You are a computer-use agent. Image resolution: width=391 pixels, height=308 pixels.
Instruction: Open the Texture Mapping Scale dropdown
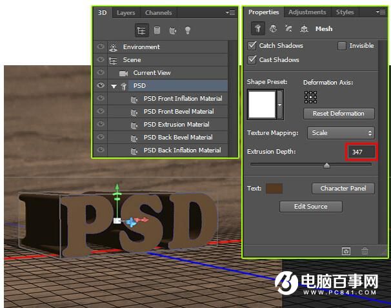point(341,133)
